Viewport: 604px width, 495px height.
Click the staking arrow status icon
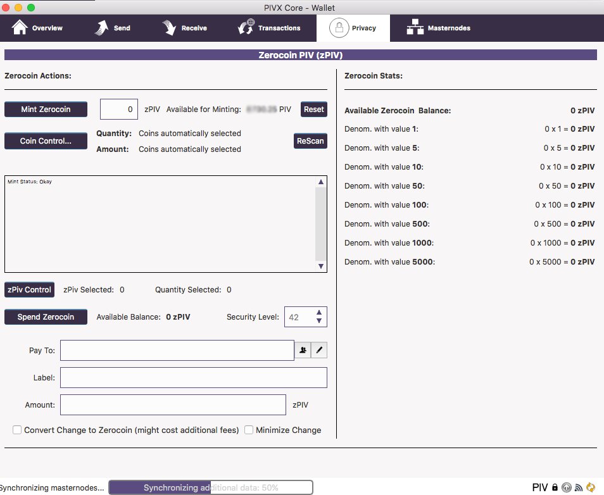coord(566,487)
